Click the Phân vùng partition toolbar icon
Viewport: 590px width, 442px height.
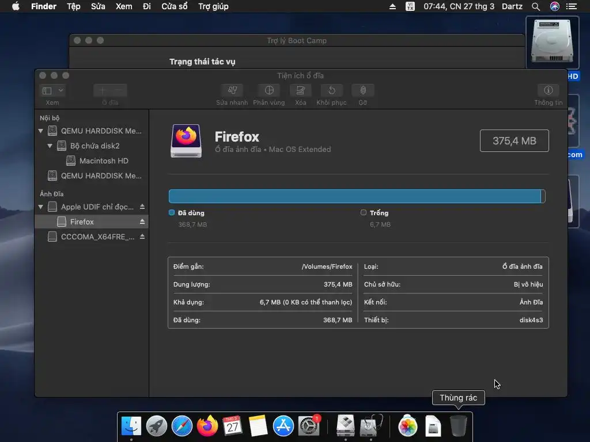point(269,90)
